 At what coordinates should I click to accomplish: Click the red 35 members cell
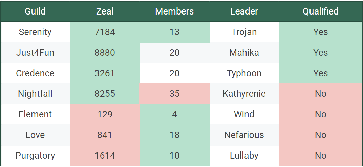[x=174, y=94]
